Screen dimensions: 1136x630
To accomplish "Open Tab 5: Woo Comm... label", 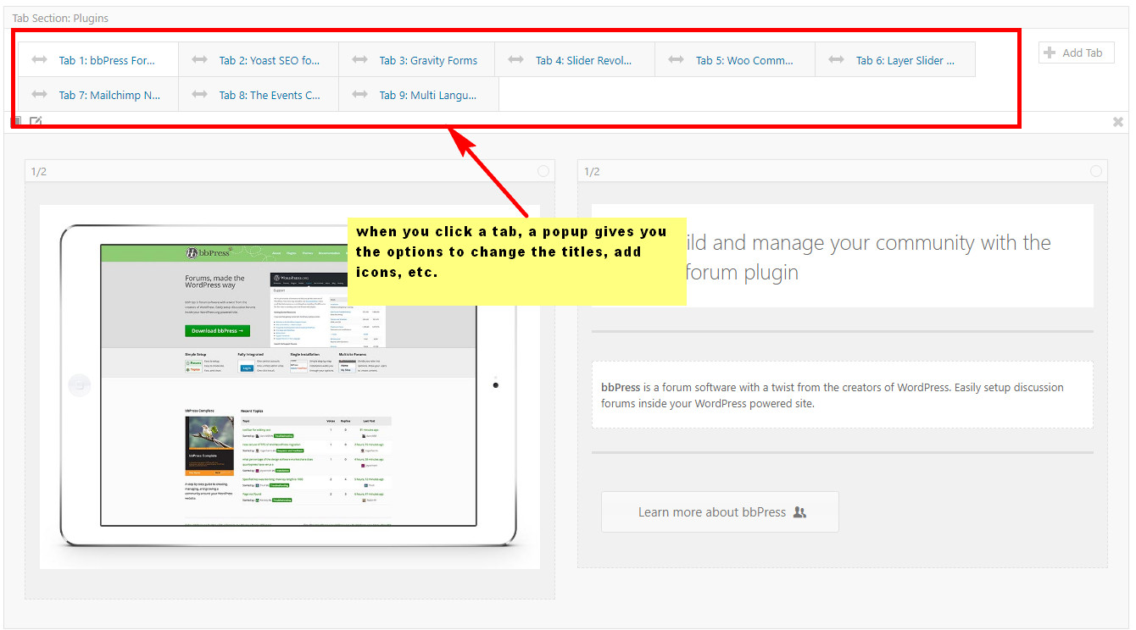I will click(744, 60).
